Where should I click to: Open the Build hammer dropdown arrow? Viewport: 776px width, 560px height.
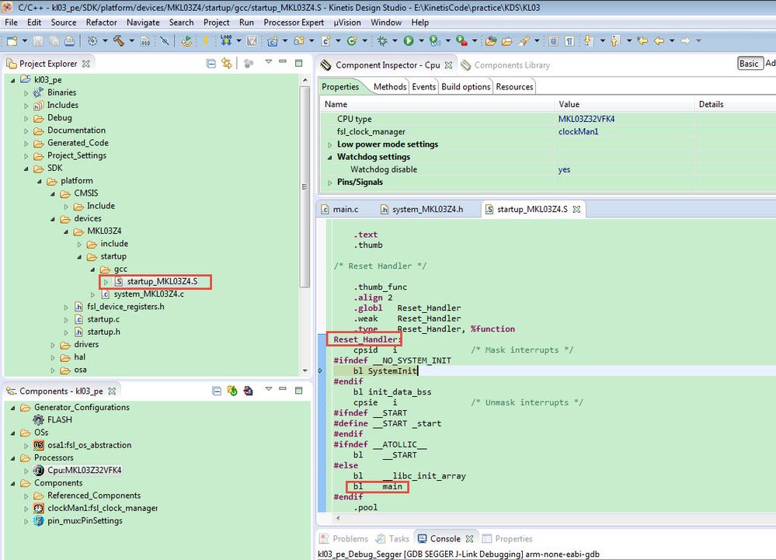pos(131,41)
